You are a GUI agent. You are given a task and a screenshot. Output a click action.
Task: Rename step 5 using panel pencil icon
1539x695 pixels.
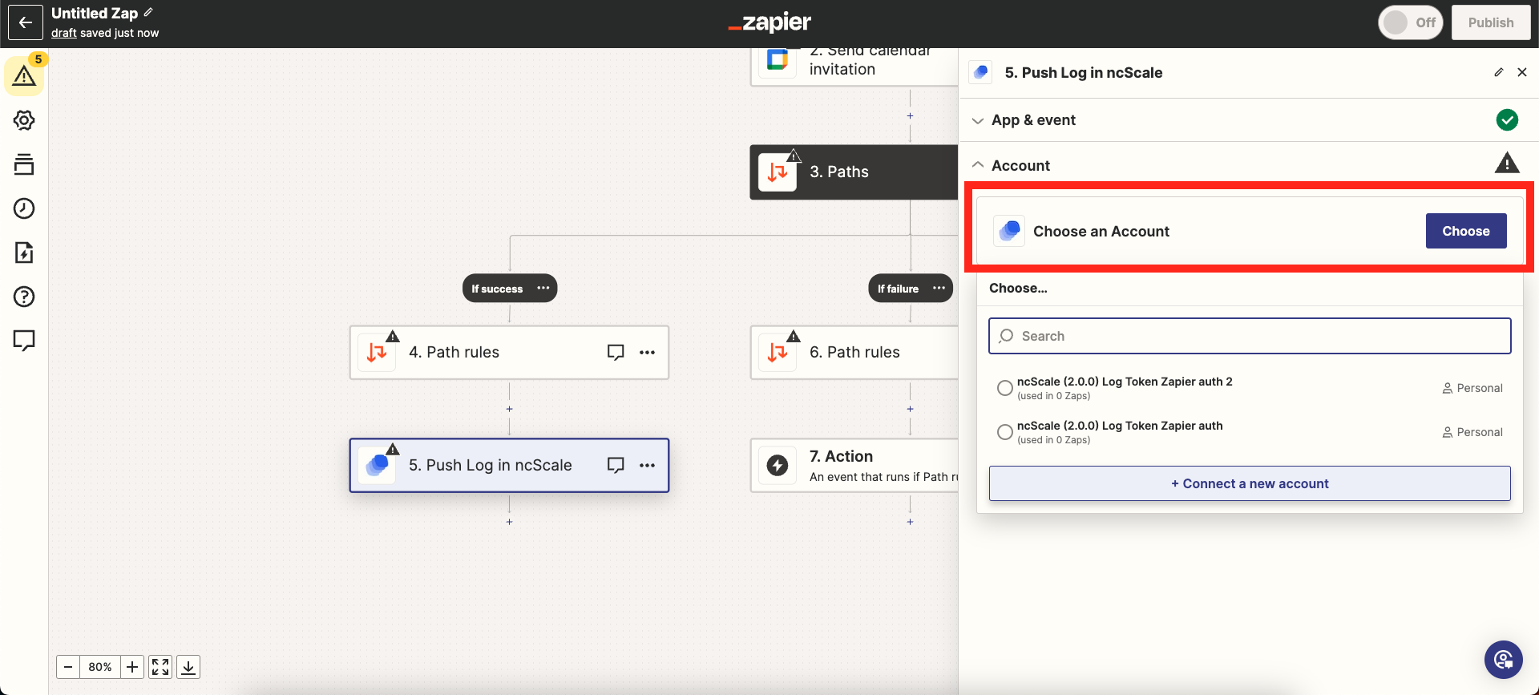pyautogui.click(x=1498, y=72)
